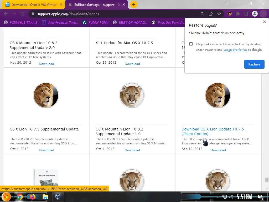Open the avatar extension icon
269x202 pixels.
coord(230,14)
